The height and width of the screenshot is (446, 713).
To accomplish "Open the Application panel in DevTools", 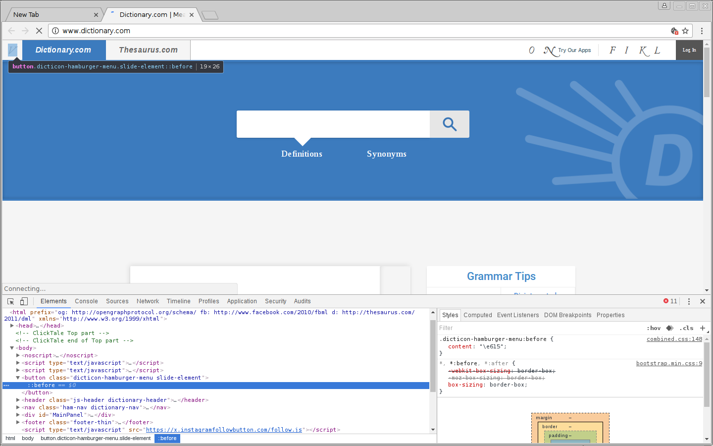I will coord(242,301).
